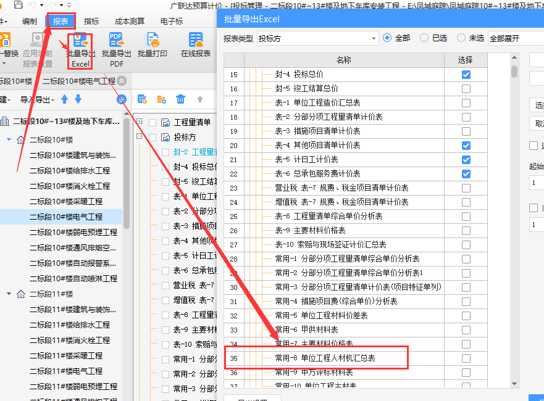Select row 常用-6 甲供材料表
The image size is (544, 401).
click(x=356, y=330)
